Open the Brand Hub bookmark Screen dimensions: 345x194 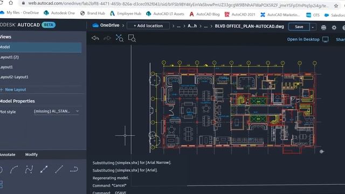tap(92, 13)
